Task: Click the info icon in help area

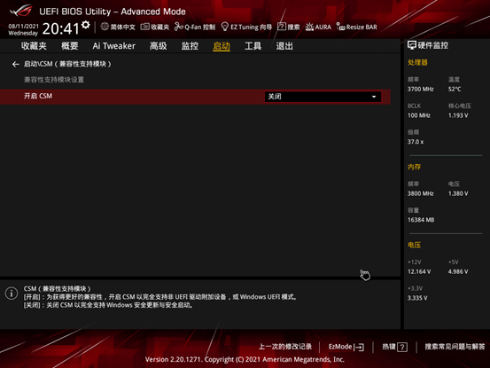Action: 12,294
